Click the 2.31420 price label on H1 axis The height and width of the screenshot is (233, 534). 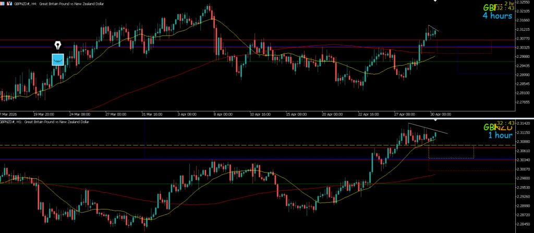click(x=525, y=123)
